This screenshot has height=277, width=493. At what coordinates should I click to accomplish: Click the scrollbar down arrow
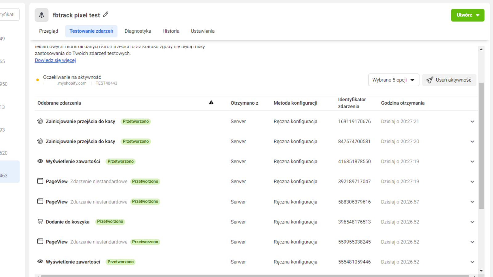[481, 271]
